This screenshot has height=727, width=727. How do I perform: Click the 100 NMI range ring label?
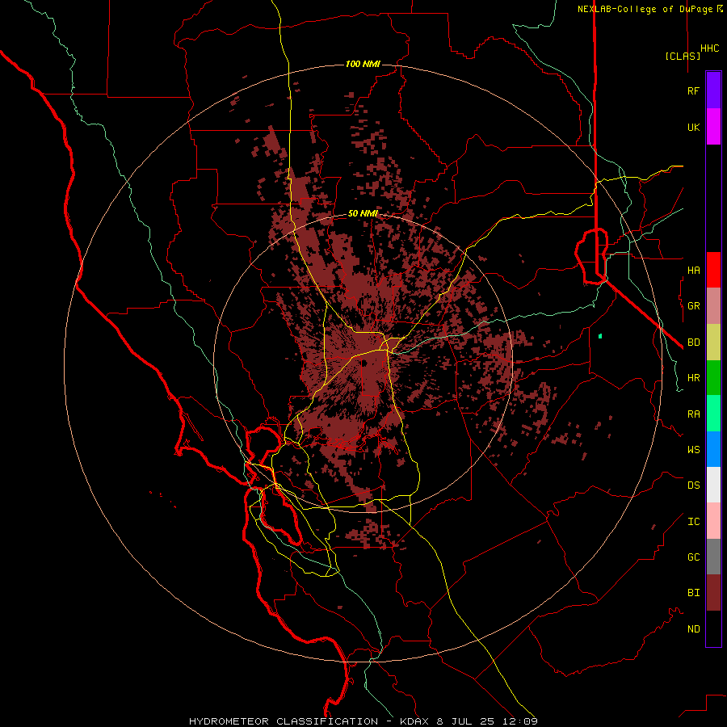pyautogui.click(x=363, y=64)
